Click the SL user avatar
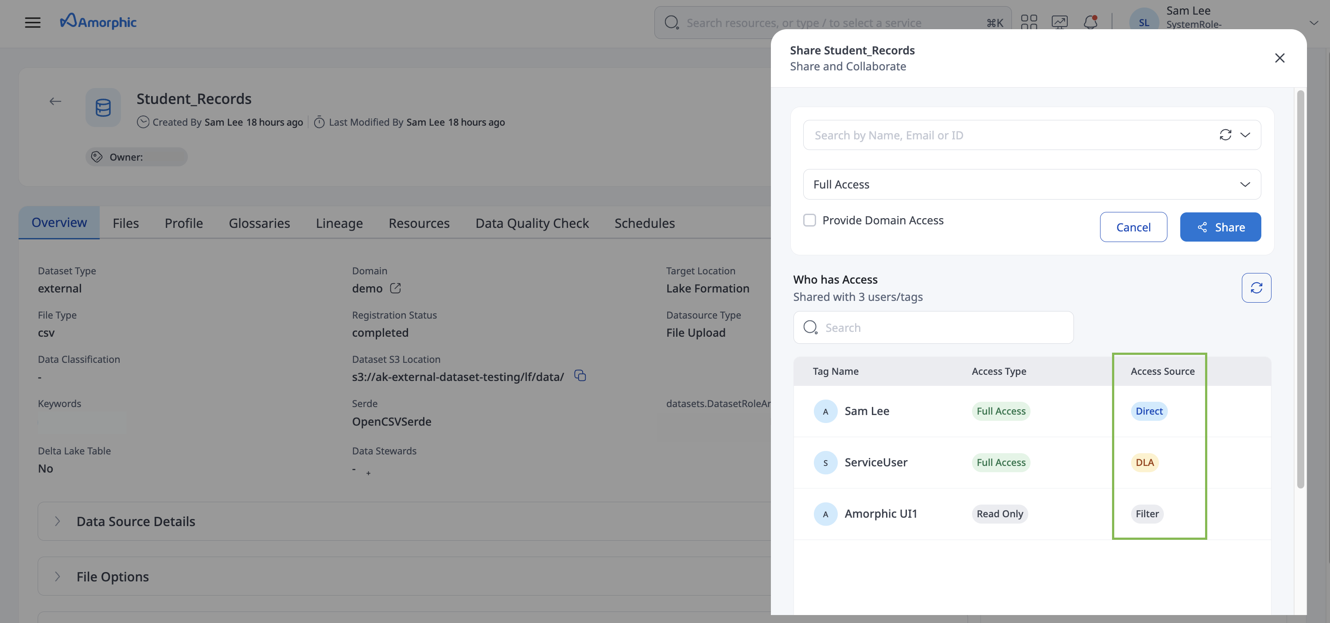 tap(1143, 22)
